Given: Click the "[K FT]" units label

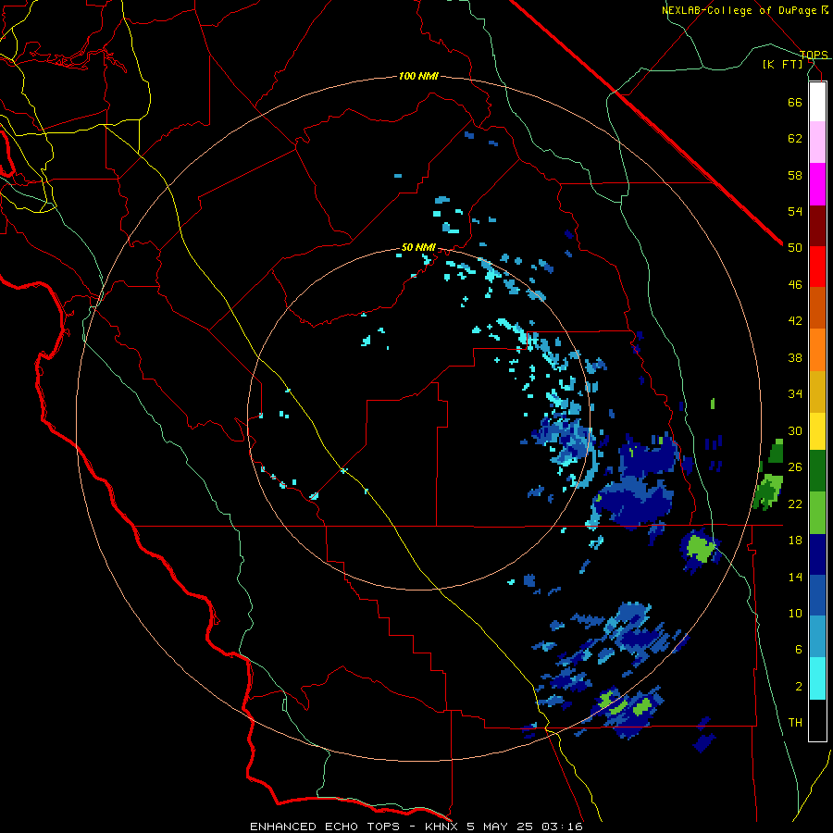Looking at the screenshot, I should 782,64.
